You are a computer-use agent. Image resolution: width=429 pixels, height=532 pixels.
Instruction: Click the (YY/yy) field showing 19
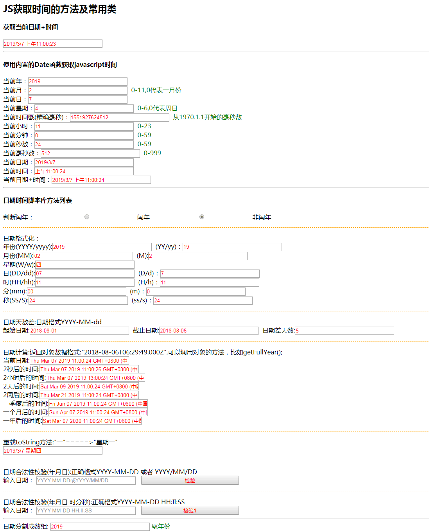[x=232, y=247]
